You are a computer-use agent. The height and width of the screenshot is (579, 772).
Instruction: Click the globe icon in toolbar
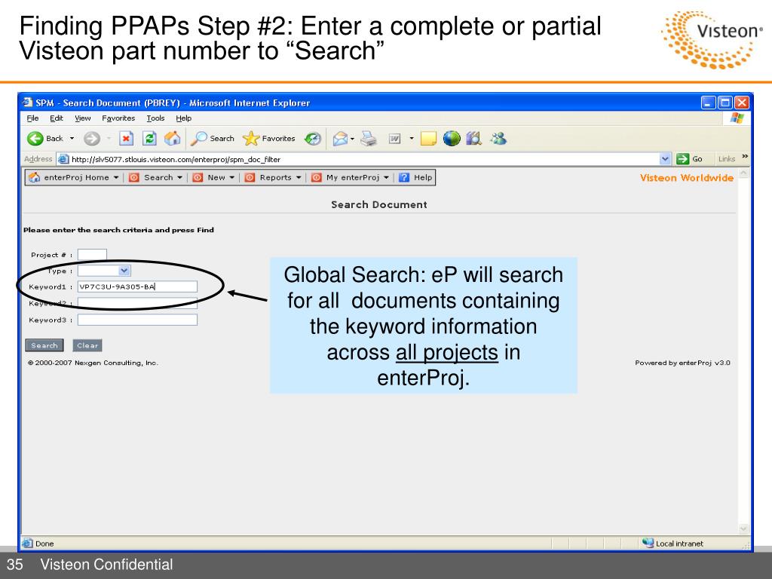click(x=452, y=139)
